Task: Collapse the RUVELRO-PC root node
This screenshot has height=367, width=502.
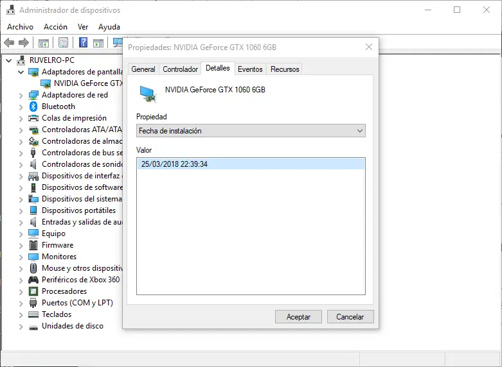Action: (x=9, y=60)
